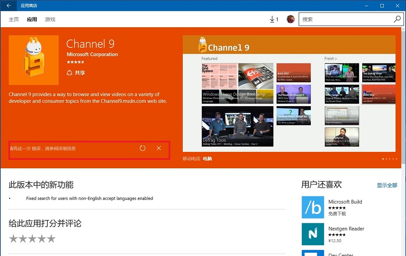
Task: Open the Nextgen Reader title link
Action: point(346,228)
